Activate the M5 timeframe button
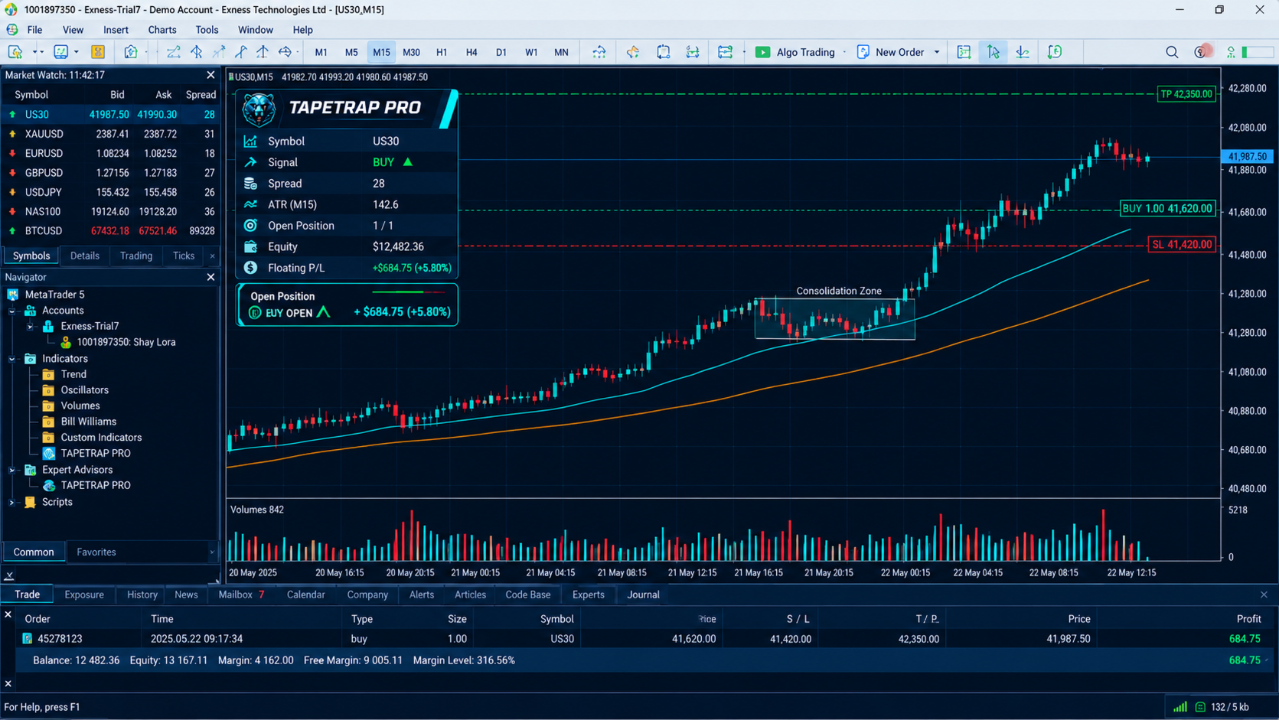 (351, 52)
